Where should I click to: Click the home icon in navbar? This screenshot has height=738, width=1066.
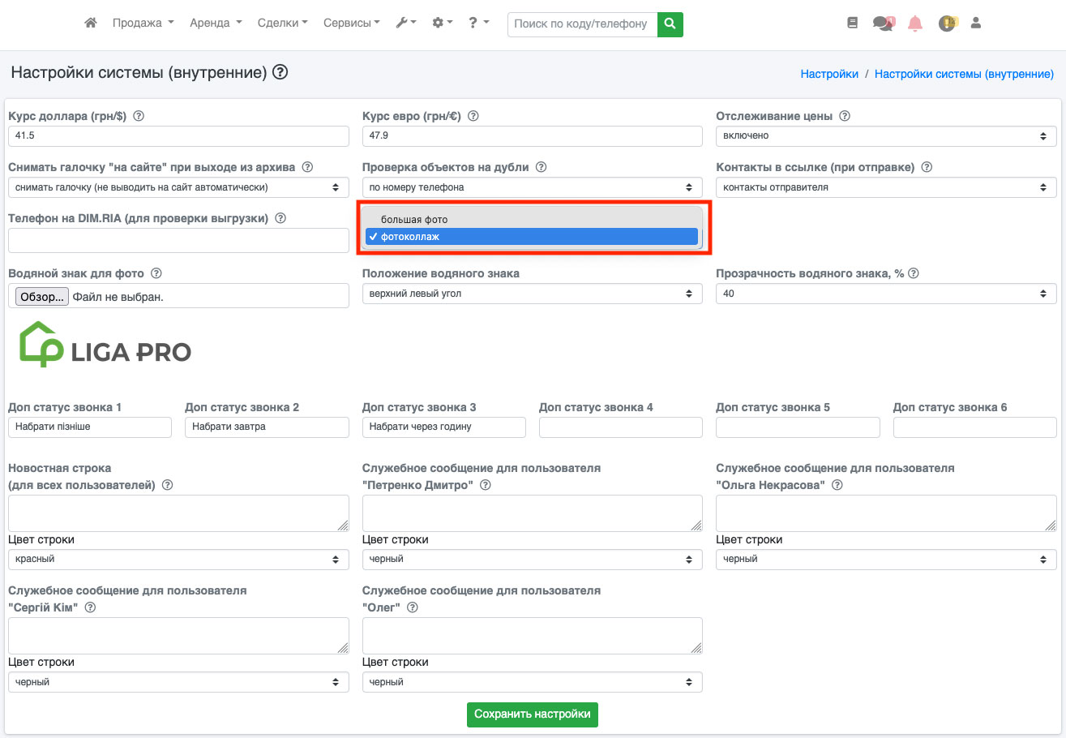(x=91, y=24)
